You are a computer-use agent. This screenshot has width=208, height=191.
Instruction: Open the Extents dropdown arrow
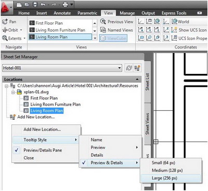[x=24, y=38]
